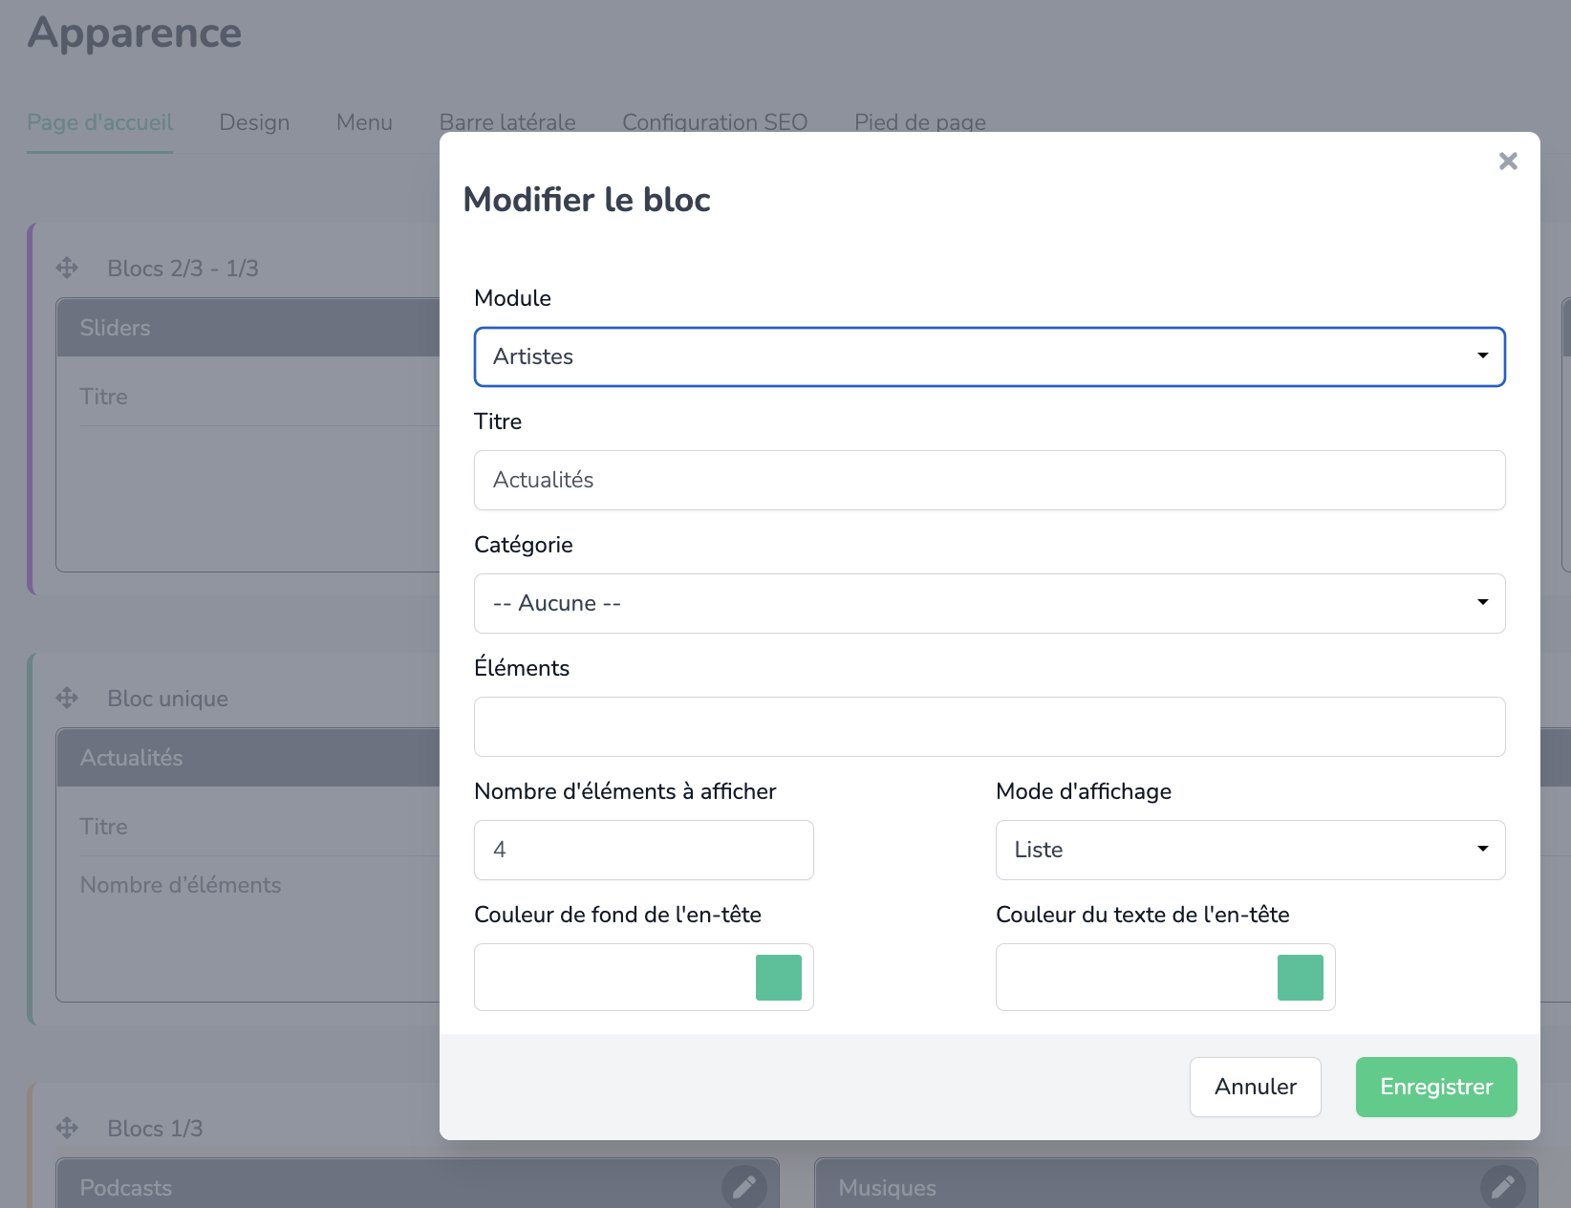Switch to the Design tab
Screen dimensions: 1571x1208
254,122
